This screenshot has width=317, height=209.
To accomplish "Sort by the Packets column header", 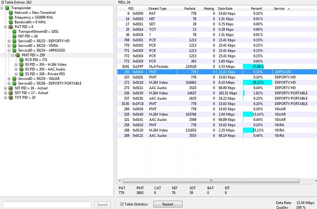I will tap(187, 8).
